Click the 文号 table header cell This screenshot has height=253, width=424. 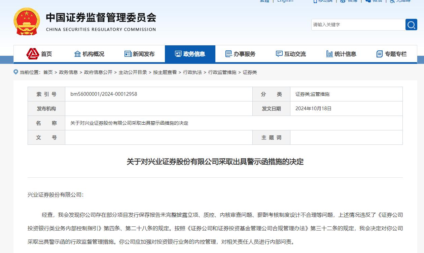click(46, 137)
